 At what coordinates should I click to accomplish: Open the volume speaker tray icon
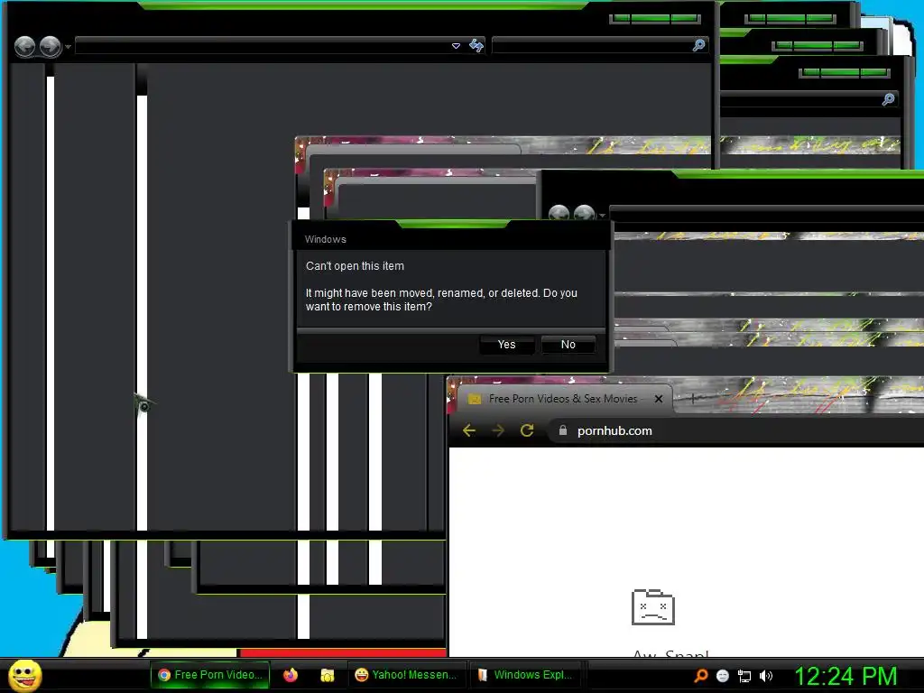[x=766, y=677]
